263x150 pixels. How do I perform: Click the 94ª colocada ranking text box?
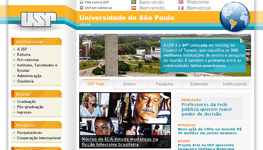(x=203, y=55)
